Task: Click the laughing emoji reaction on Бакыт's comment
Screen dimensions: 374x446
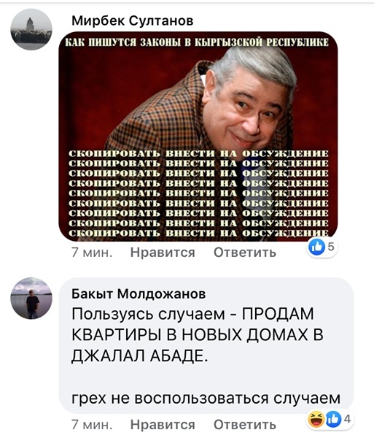Action: [316, 420]
